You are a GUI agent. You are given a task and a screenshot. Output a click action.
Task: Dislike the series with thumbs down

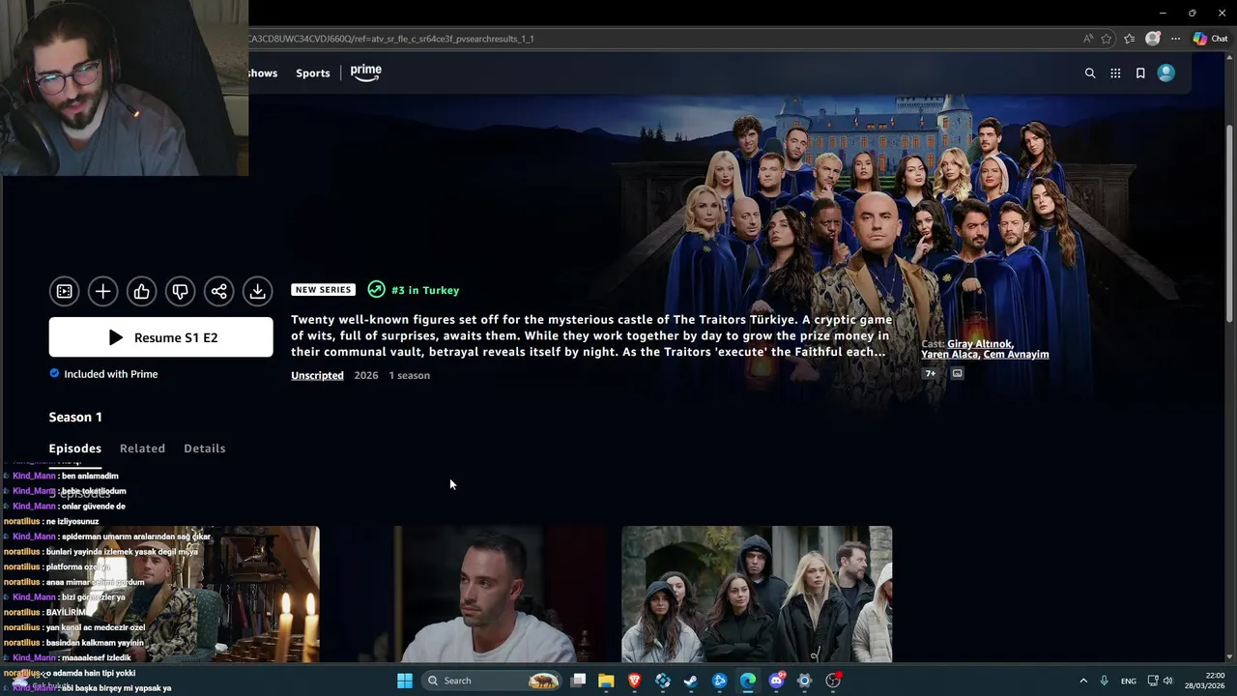pos(180,291)
